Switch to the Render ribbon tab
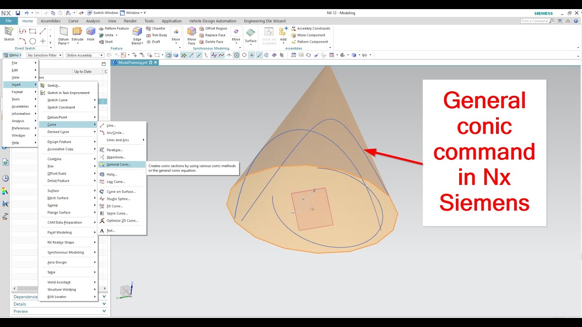 130,21
